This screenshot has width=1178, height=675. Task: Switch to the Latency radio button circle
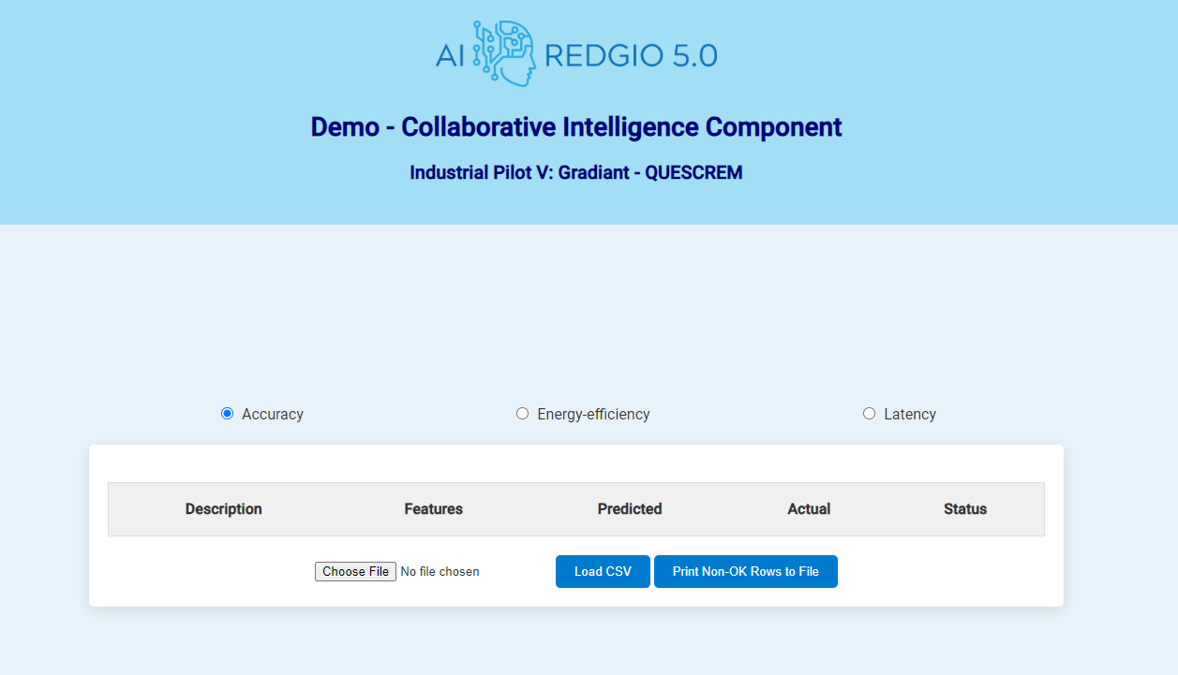[x=870, y=414]
